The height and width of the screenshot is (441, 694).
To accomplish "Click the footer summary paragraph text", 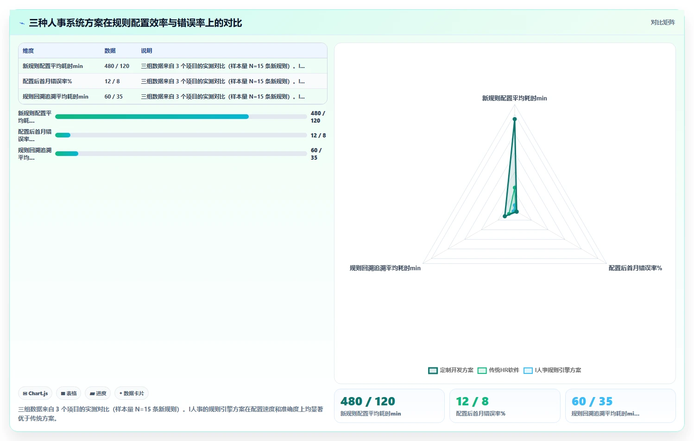I will [170, 414].
